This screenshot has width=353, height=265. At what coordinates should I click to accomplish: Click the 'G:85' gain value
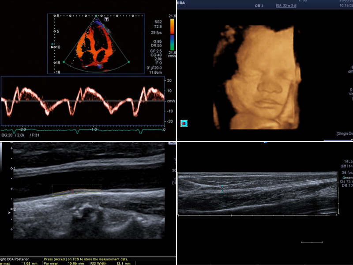pos(158,41)
